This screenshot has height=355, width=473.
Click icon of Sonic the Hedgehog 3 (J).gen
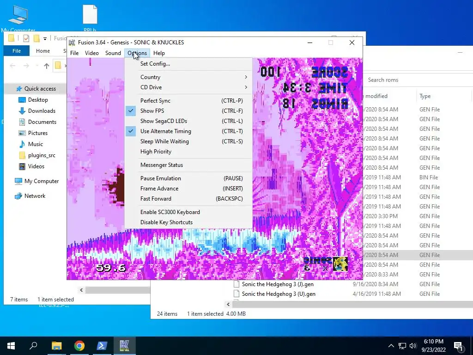[237, 284]
